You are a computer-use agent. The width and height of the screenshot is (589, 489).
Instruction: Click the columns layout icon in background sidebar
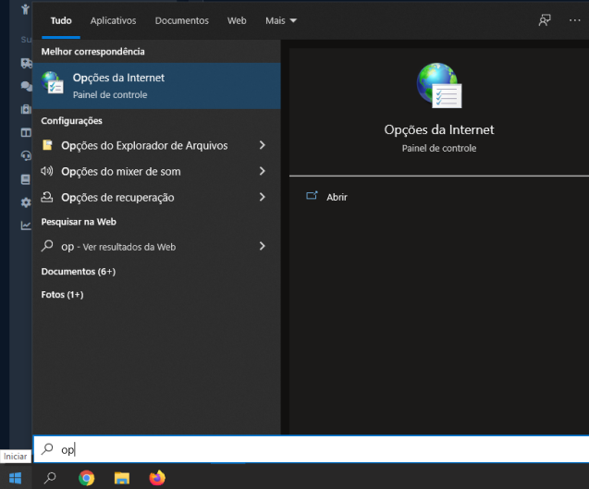[26, 132]
